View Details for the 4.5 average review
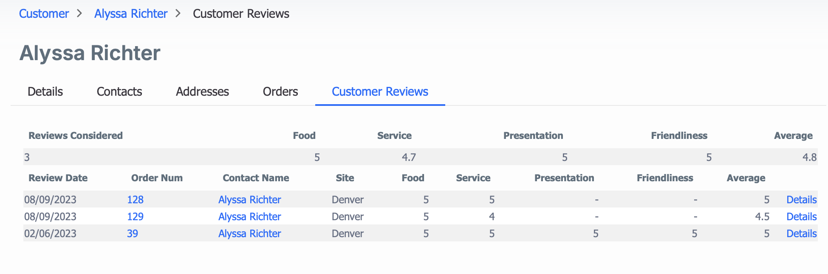The height and width of the screenshot is (274, 828). pos(801,216)
